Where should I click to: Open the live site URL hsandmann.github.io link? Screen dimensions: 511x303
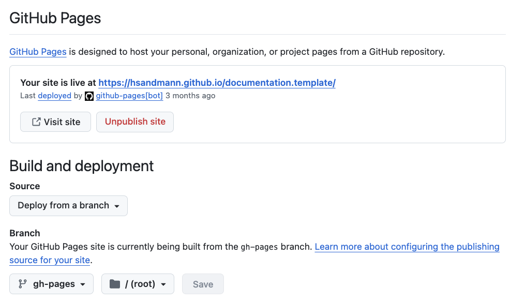tap(217, 83)
